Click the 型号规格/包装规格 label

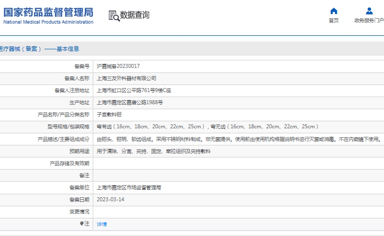(x=69, y=127)
